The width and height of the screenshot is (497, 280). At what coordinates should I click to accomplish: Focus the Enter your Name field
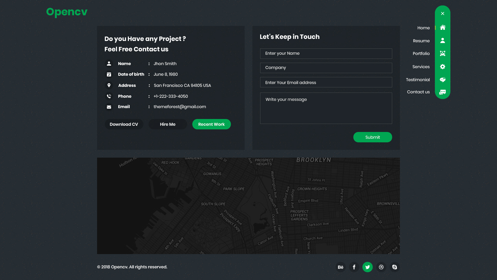click(x=326, y=53)
